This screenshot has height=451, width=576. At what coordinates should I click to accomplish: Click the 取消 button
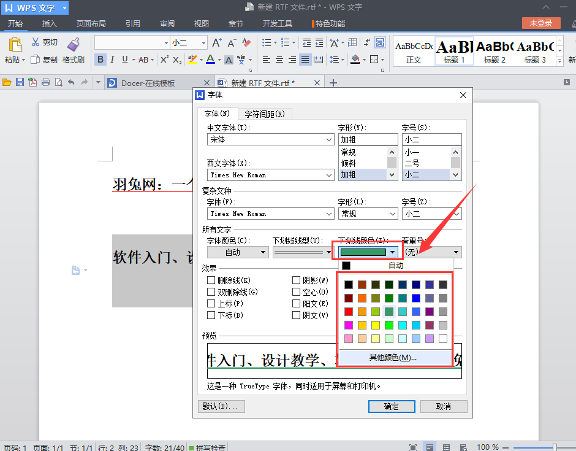[x=444, y=406]
